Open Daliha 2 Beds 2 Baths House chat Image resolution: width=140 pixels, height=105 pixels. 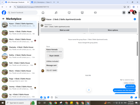pyautogui.click(x=19, y=56)
